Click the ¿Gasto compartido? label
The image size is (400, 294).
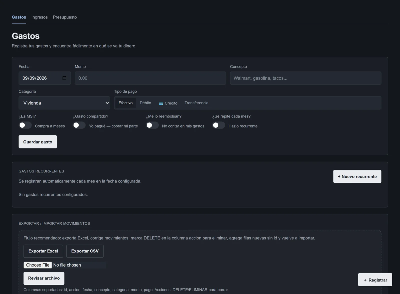90,116
